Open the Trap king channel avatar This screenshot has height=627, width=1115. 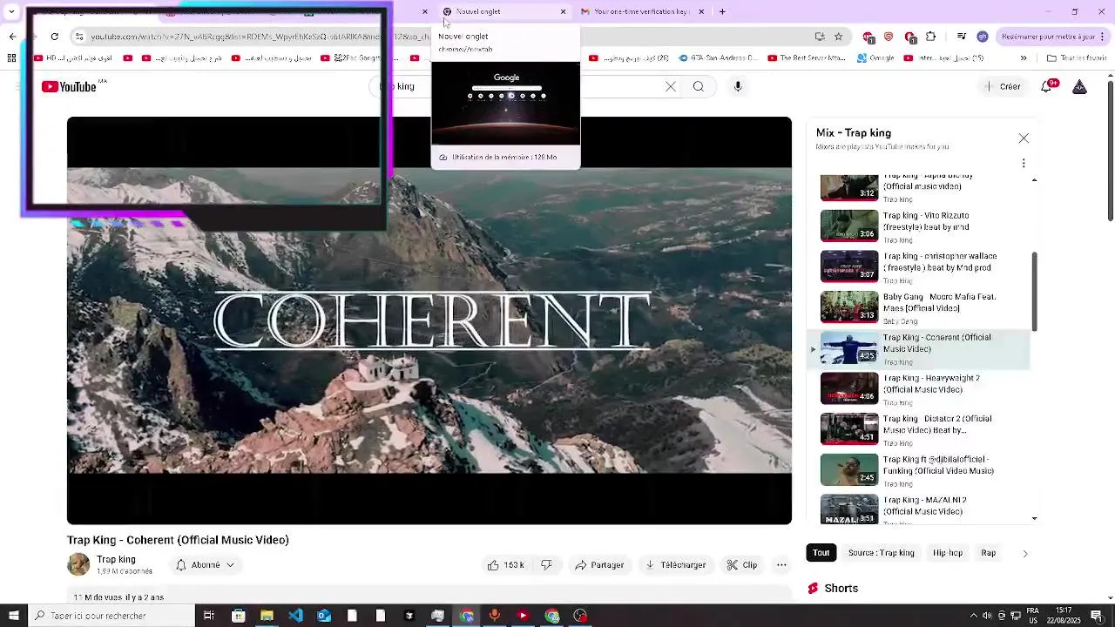[x=78, y=564]
